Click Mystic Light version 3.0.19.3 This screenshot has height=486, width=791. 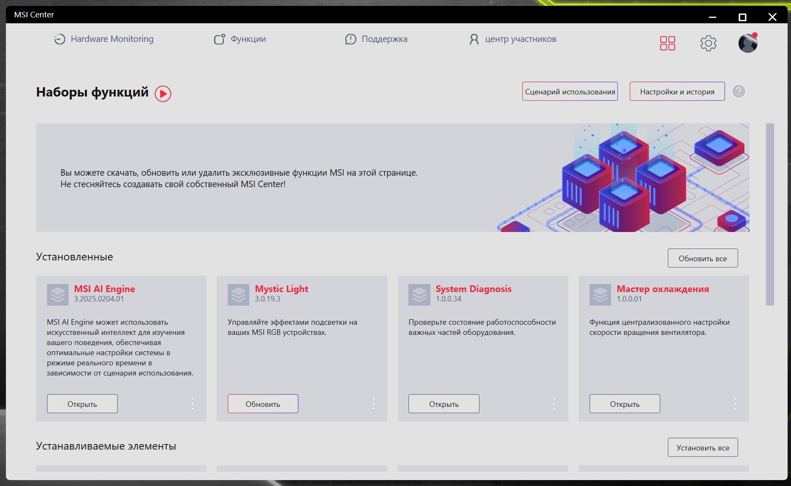pos(267,299)
